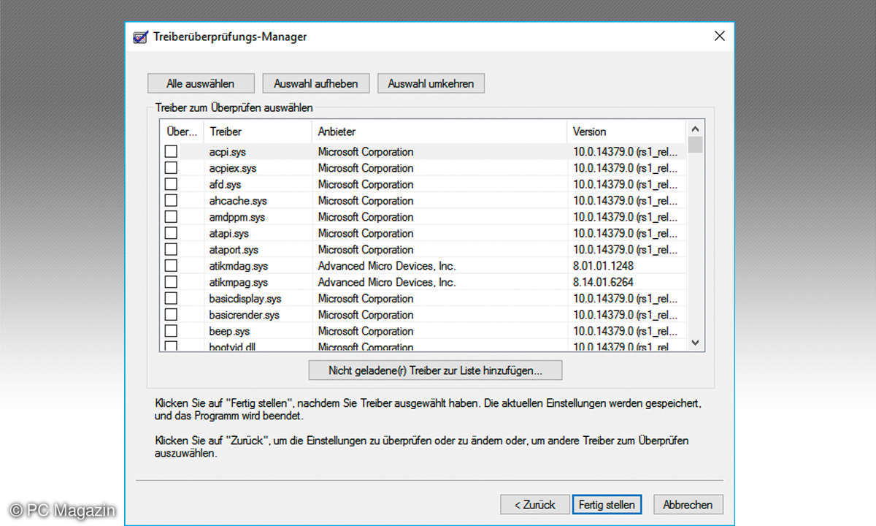
Task: Select the acpiex.sys driver name
Action: point(233,168)
